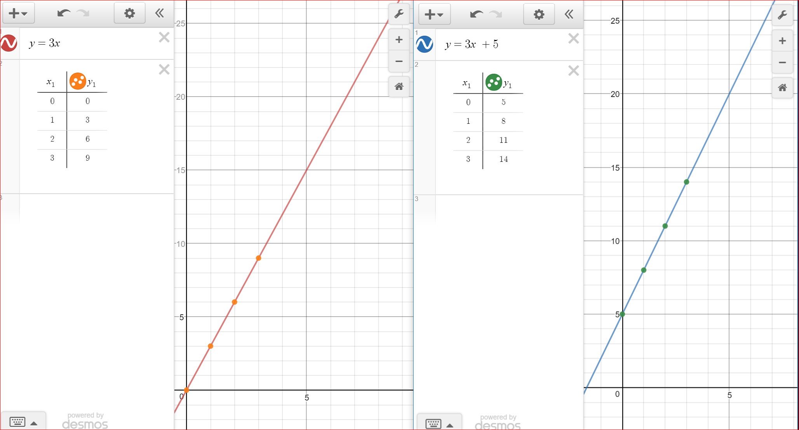Select cell value 8 in right table

click(503, 121)
